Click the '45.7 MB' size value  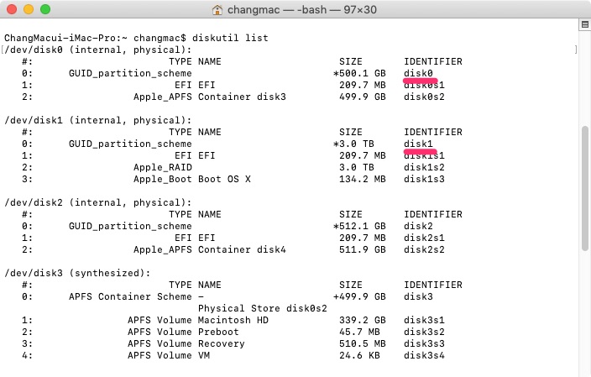click(359, 332)
